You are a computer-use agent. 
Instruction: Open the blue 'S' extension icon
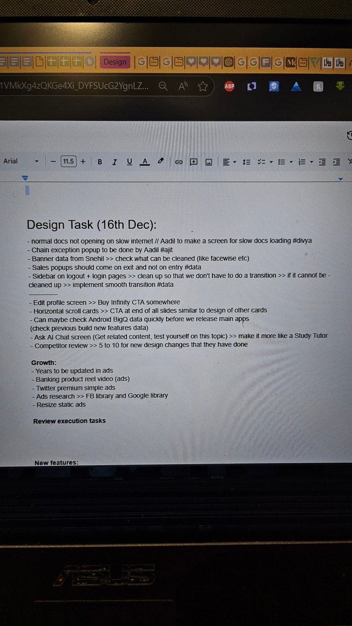tap(274, 87)
